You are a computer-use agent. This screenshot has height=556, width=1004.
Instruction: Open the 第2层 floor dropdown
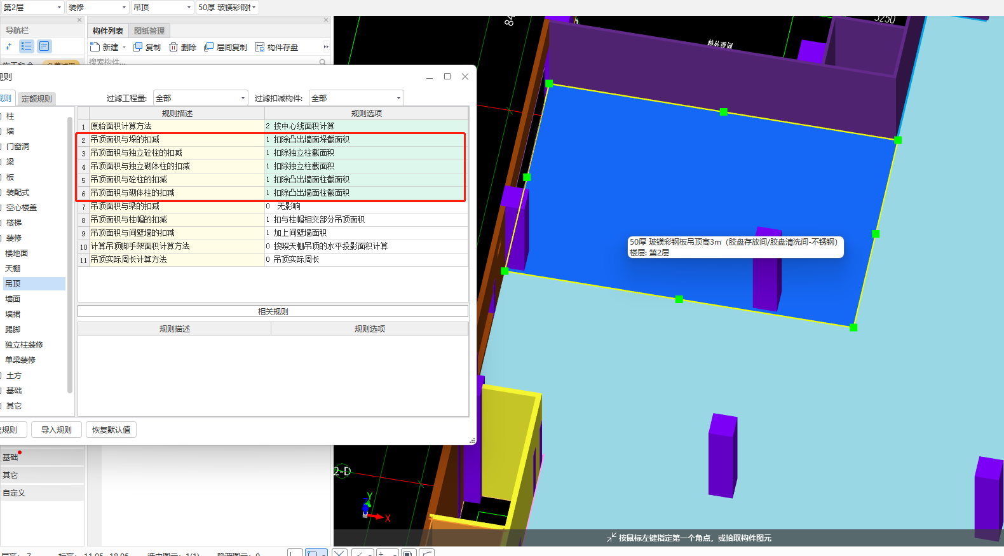coord(32,8)
